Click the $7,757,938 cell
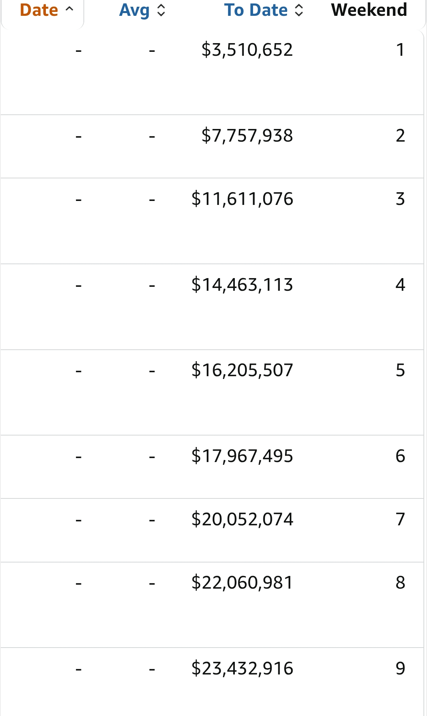The height and width of the screenshot is (716, 427). tap(247, 136)
